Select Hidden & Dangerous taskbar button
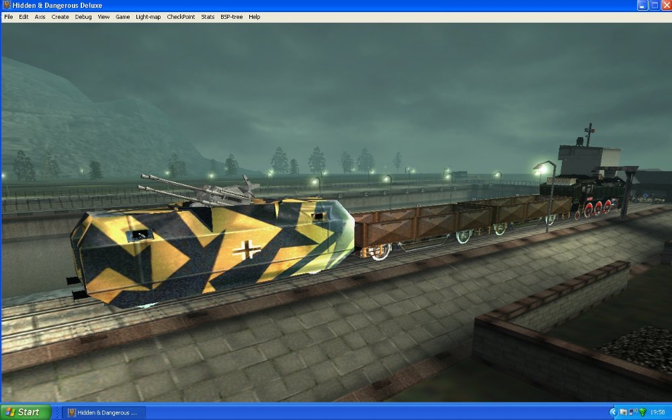This screenshot has height=420, width=672. coord(103,413)
